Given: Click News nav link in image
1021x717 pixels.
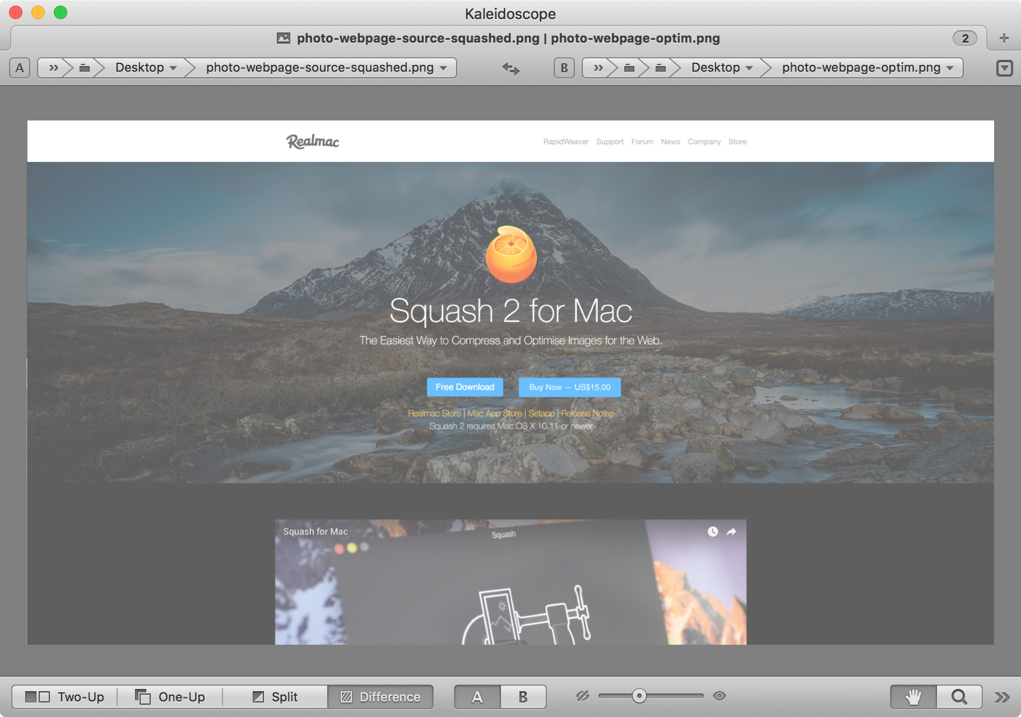Looking at the screenshot, I should point(670,142).
